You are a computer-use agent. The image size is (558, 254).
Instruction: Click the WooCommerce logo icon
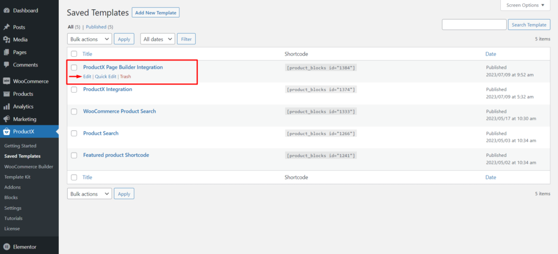(x=7, y=81)
